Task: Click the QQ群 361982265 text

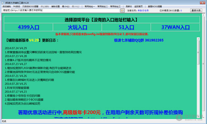Action: [139, 40]
